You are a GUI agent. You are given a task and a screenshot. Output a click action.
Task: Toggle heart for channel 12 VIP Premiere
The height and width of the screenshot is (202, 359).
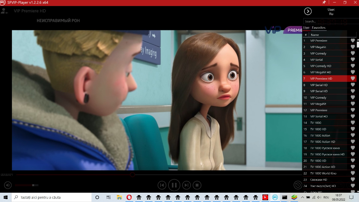click(x=353, y=110)
